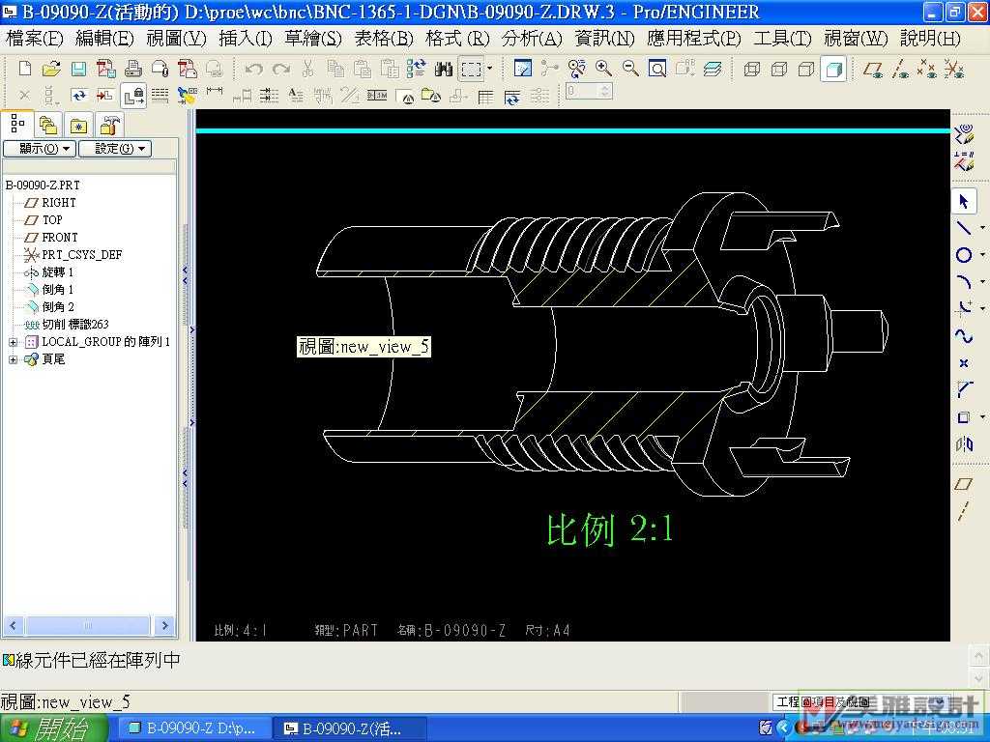The image size is (990, 742).
Task: Click the Windows 開始 Start button
Action: pos(48,728)
